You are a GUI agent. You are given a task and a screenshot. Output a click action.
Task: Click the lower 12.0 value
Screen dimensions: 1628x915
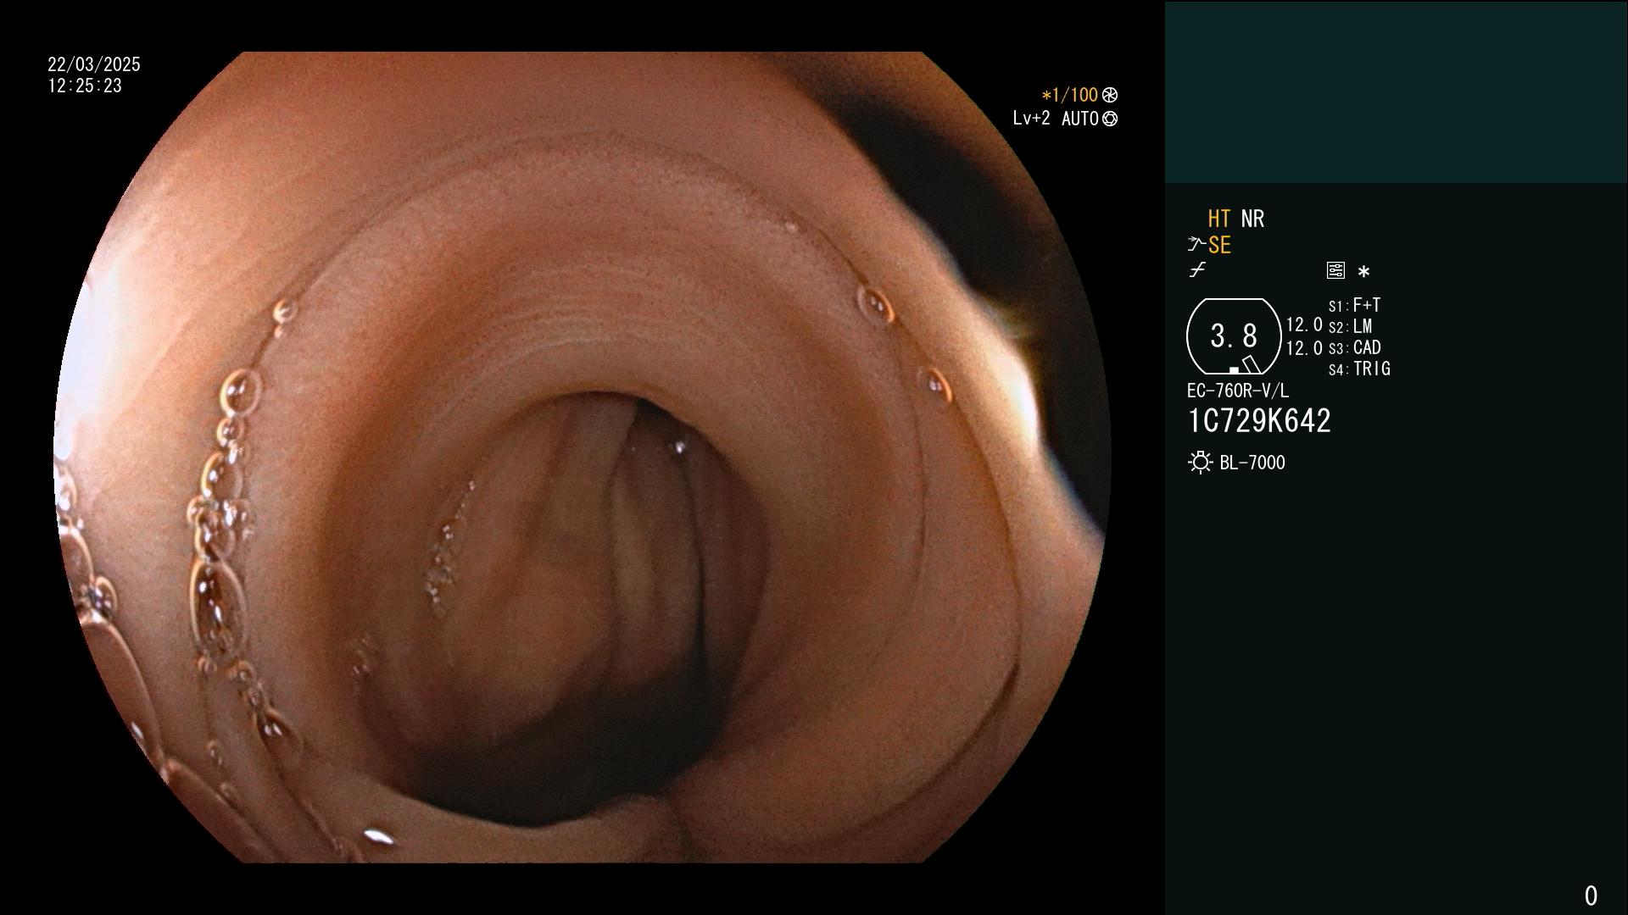[x=1304, y=347]
